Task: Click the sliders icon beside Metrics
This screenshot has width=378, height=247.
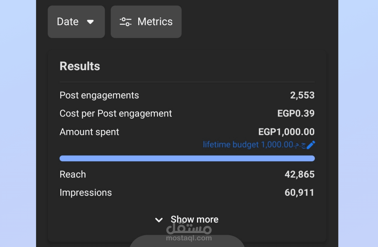Action: (125, 22)
